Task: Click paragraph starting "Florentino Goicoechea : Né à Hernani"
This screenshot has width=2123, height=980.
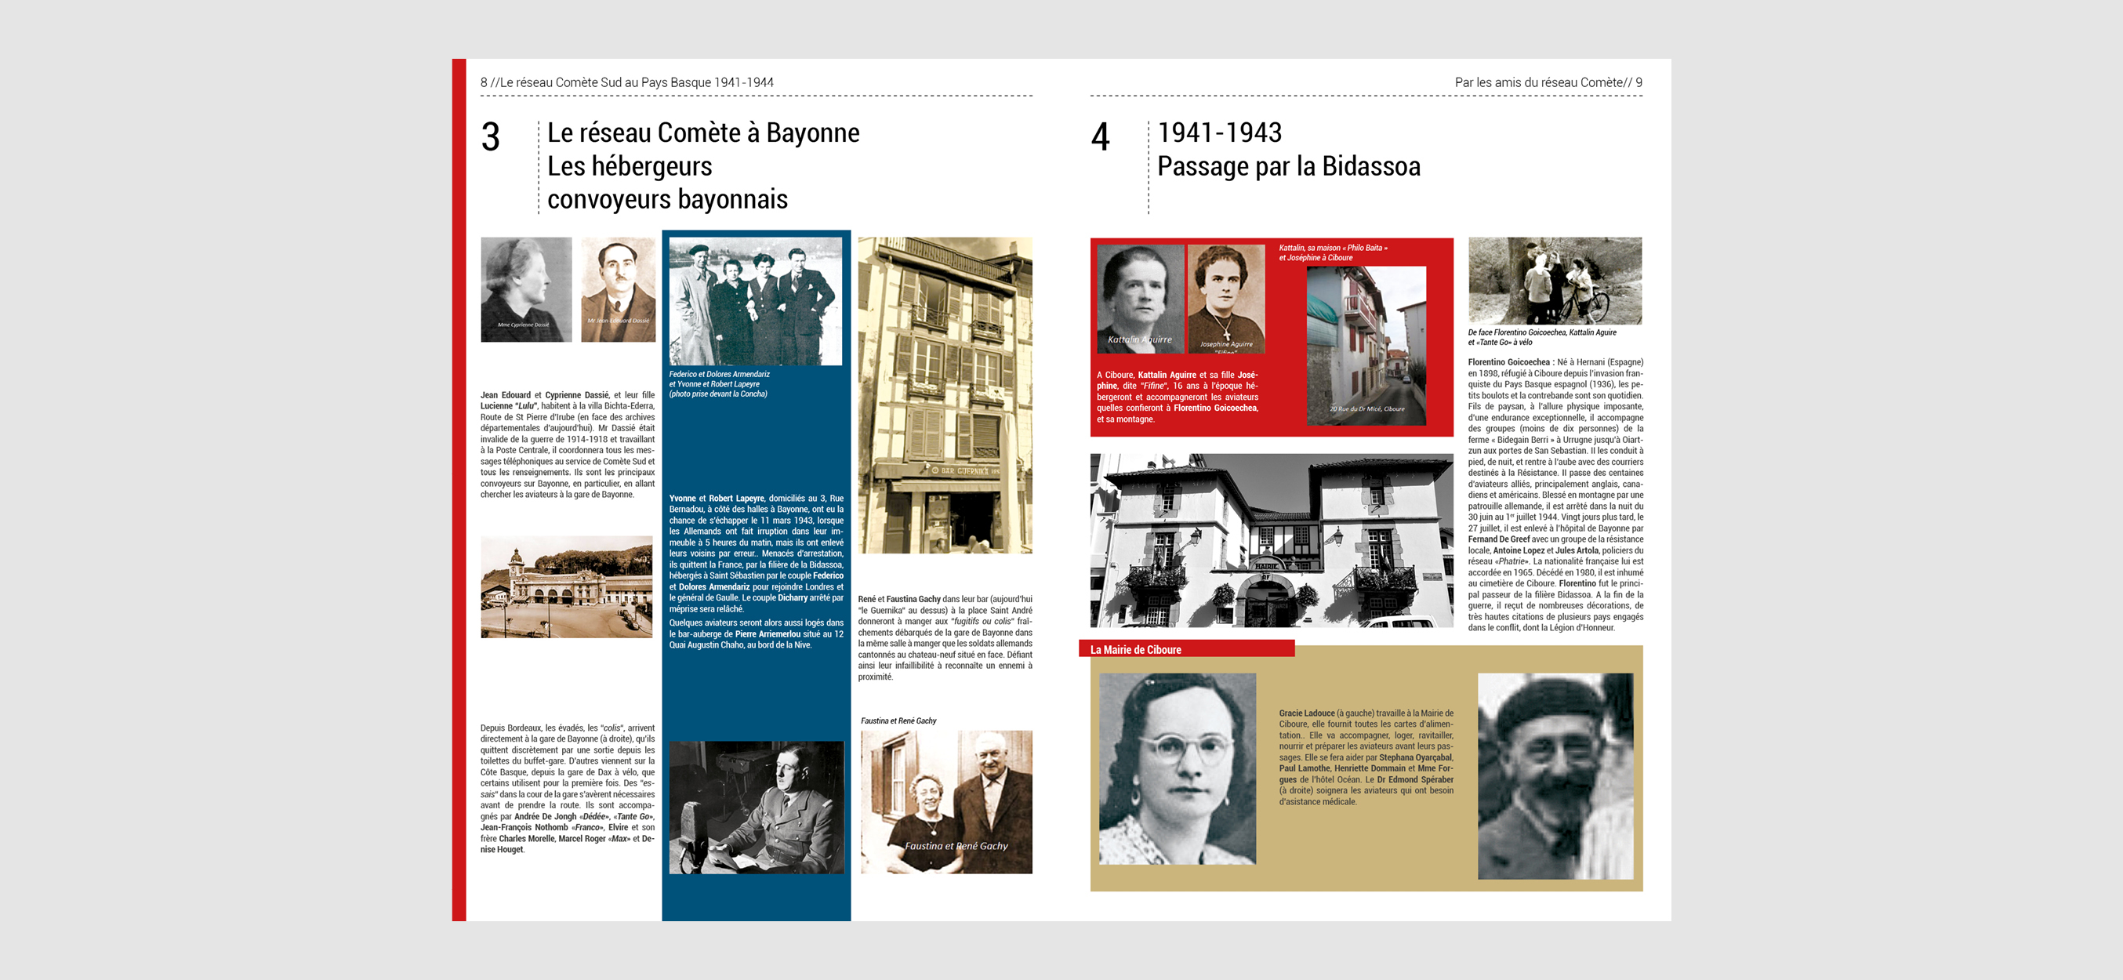Action: coord(1555,495)
